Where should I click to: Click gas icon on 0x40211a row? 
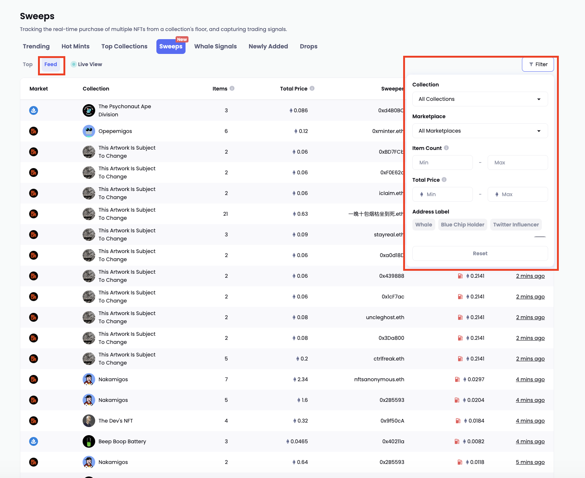tap(457, 441)
